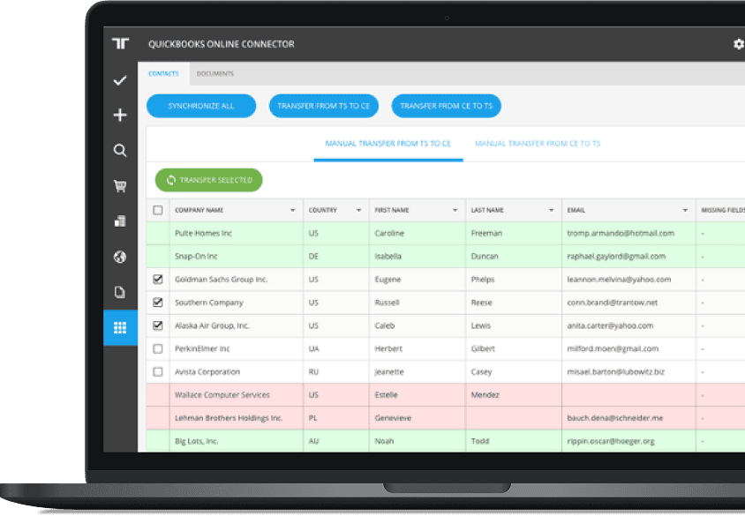The image size is (745, 516).
Task: Toggle the select-all checkbox in the table header
Action: (x=160, y=210)
